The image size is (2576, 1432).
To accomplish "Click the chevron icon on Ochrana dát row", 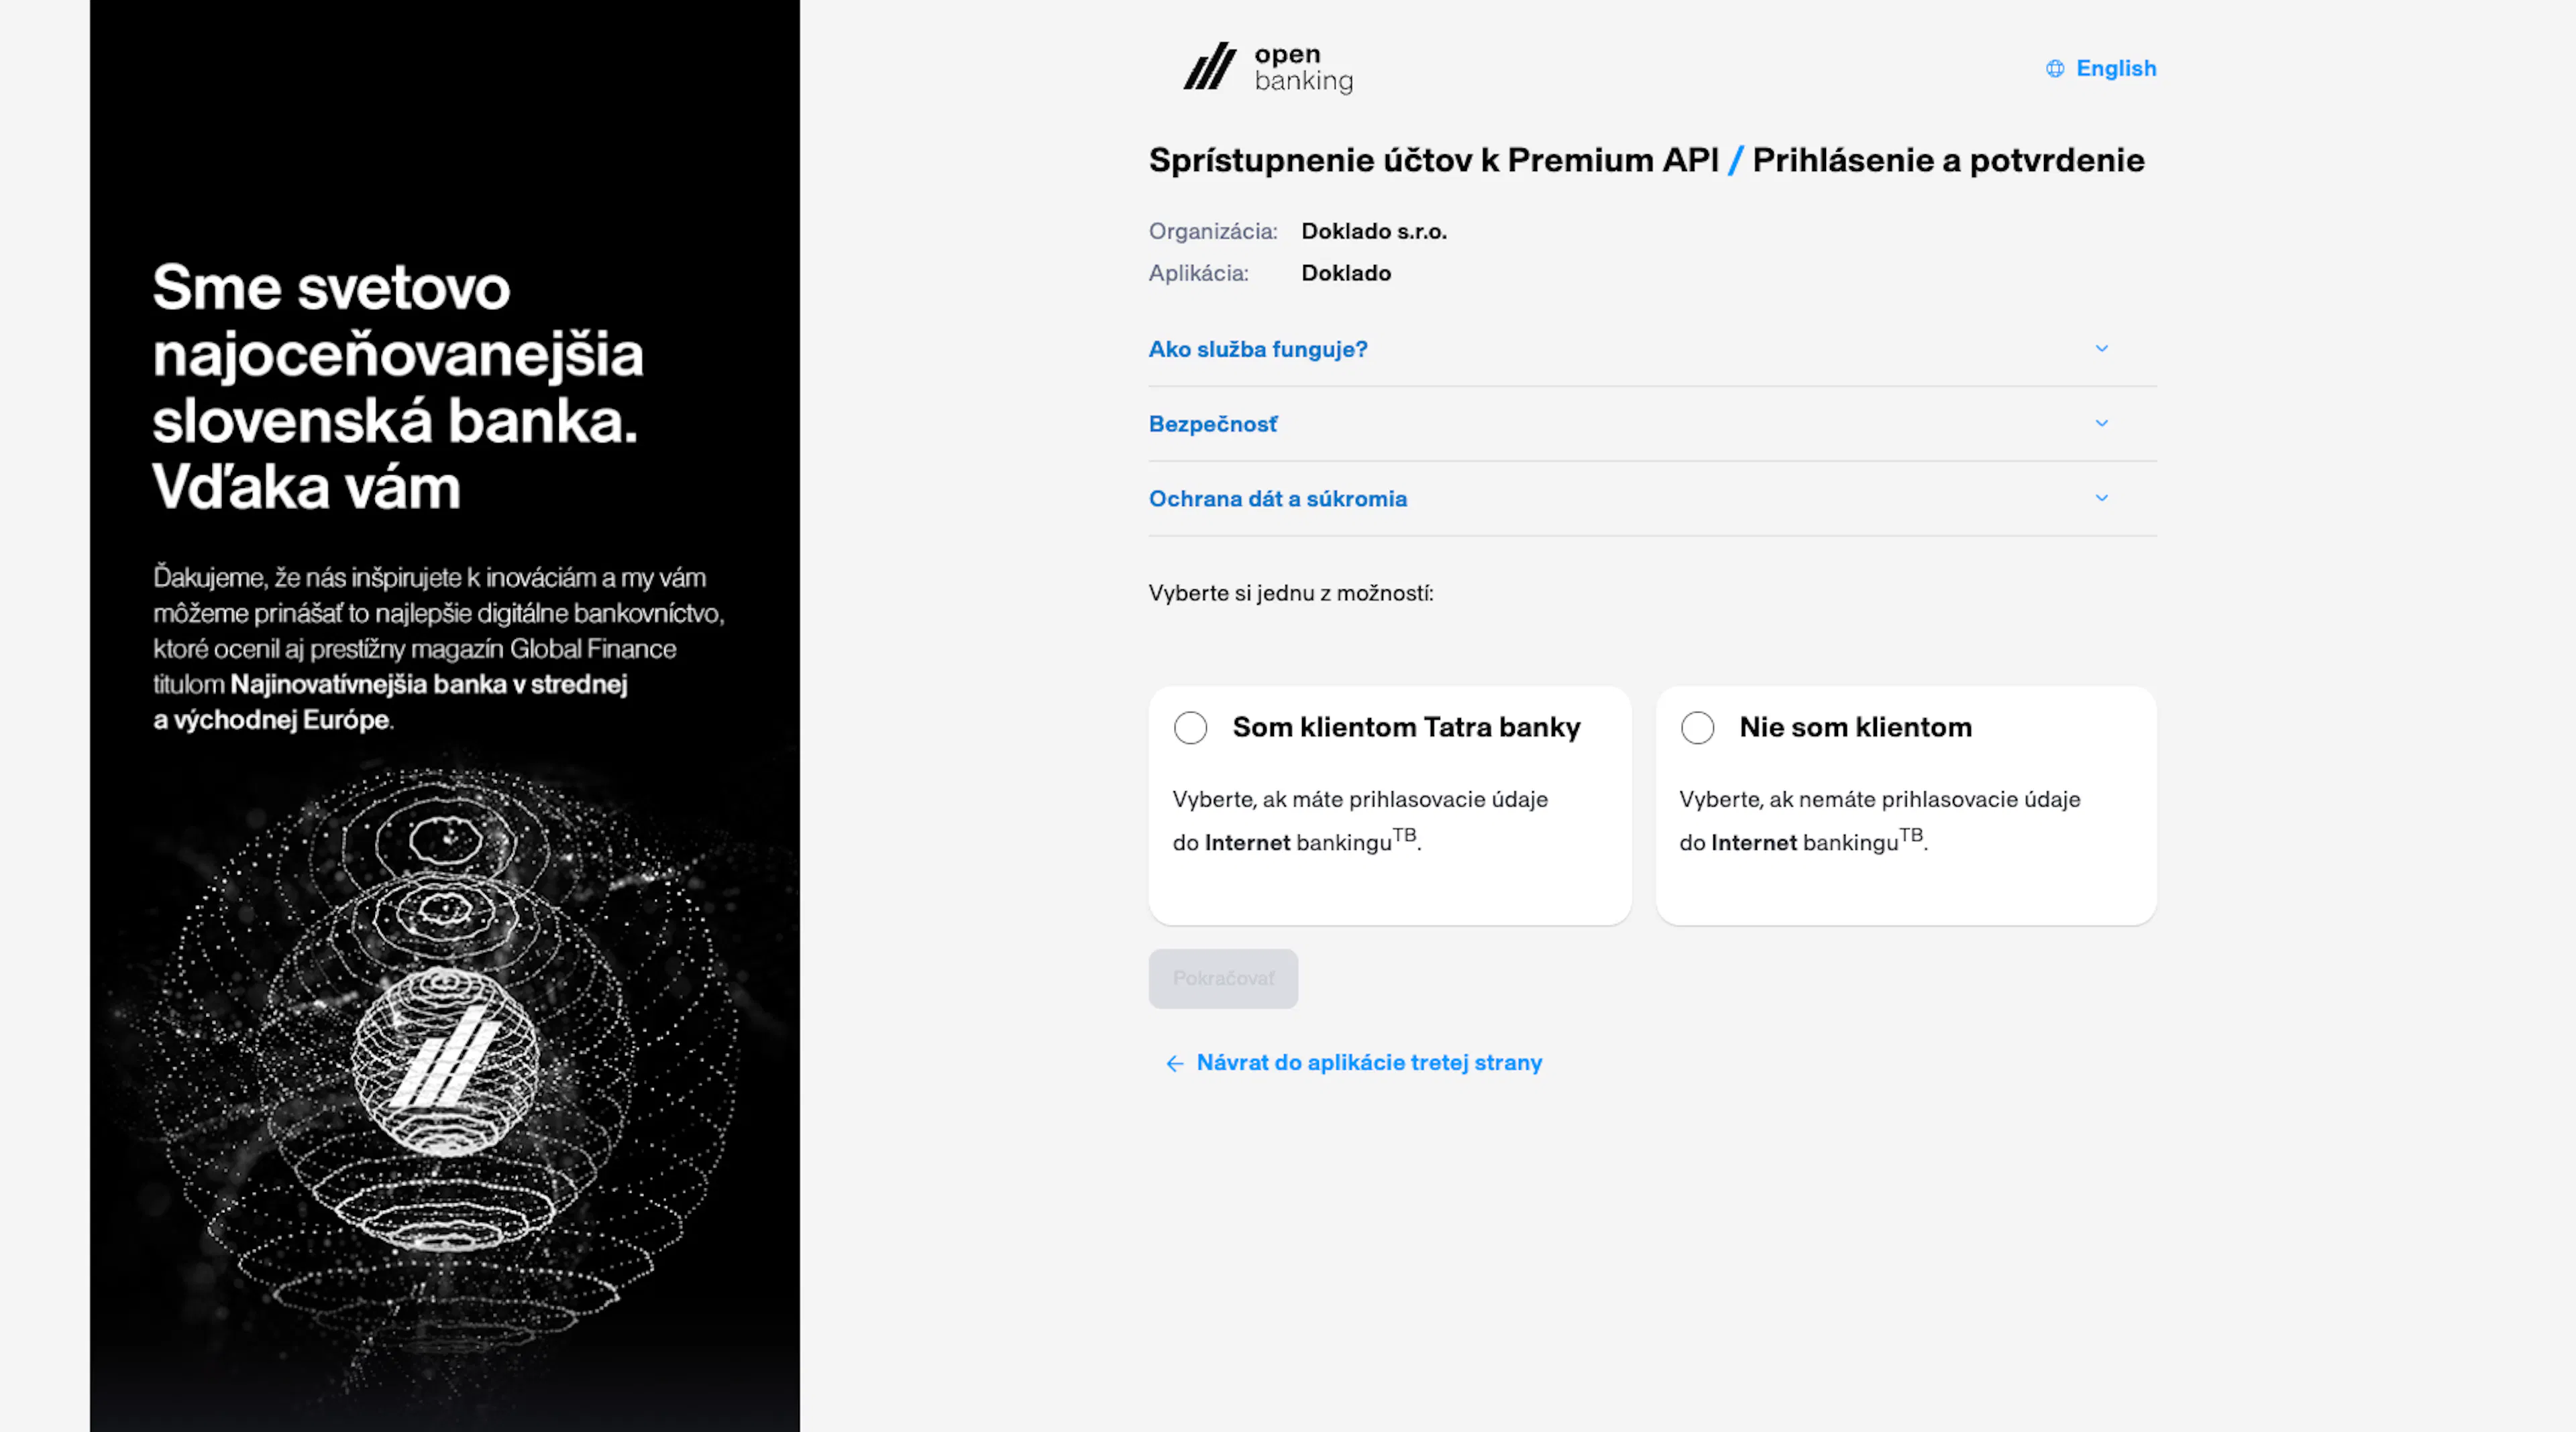I will (x=2102, y=497).
